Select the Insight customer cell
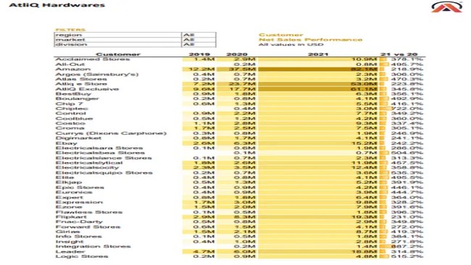 [x=70, y=241]
